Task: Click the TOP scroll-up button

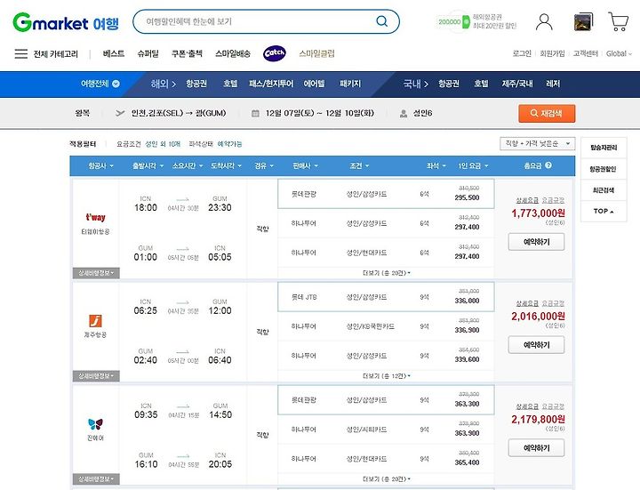Action: pos(604,211)
